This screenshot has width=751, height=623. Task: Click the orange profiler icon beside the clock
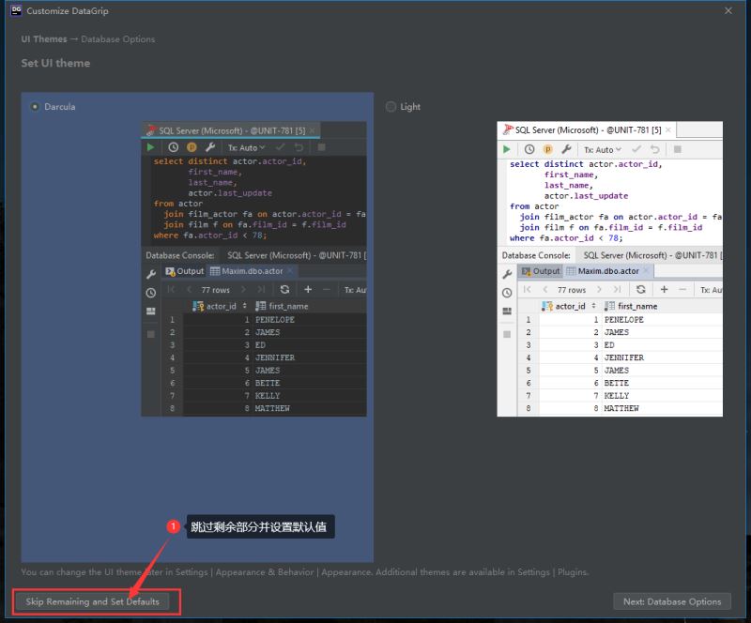tap(192, 147)
